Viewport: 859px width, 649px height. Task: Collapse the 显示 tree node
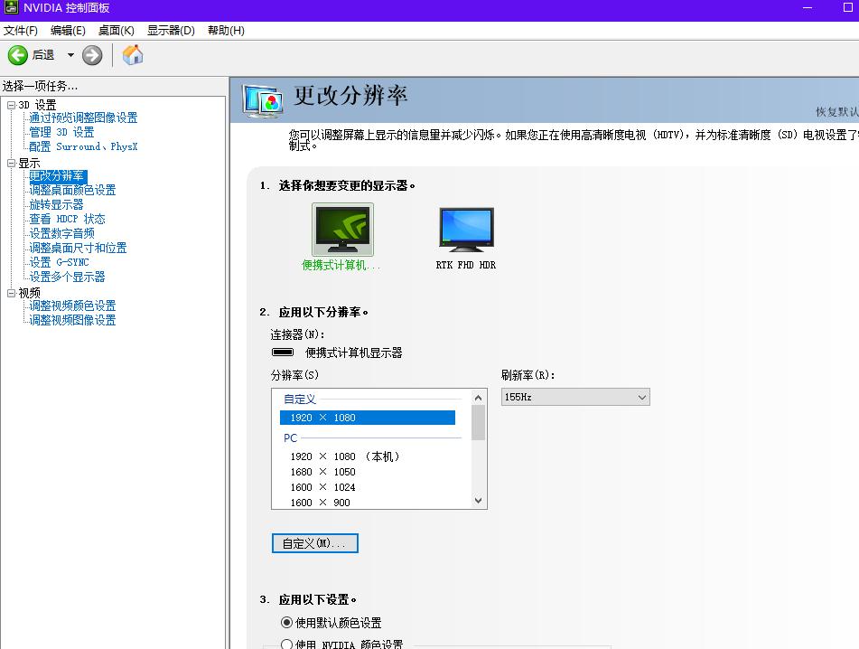11,163
